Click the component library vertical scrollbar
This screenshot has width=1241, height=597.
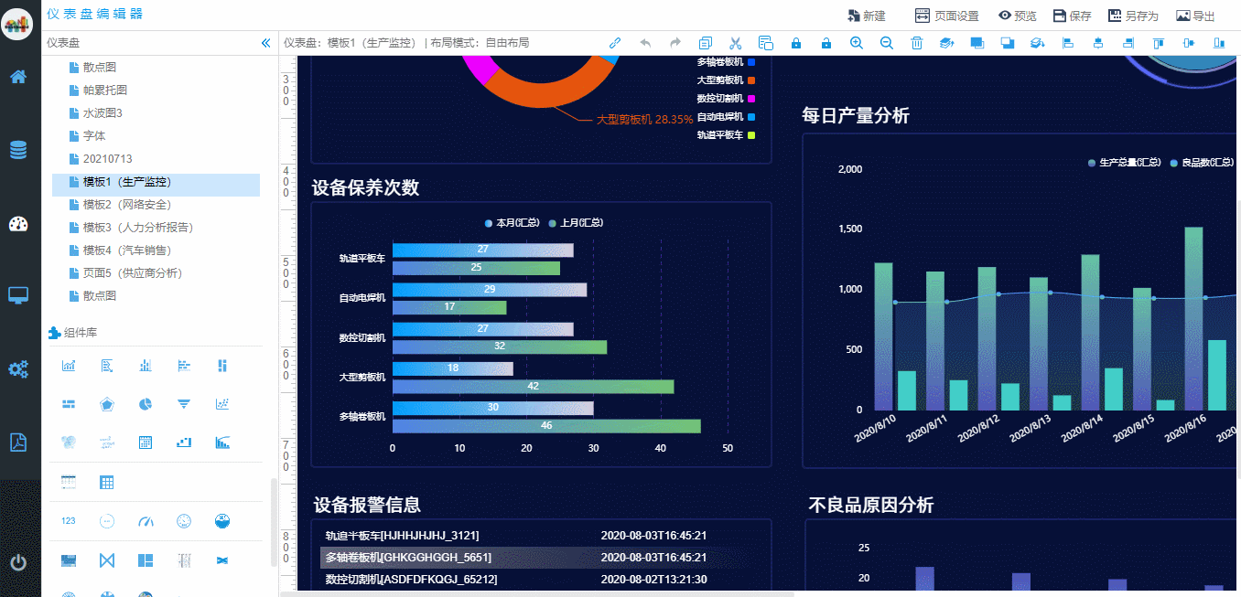click(x=273, y=521)
